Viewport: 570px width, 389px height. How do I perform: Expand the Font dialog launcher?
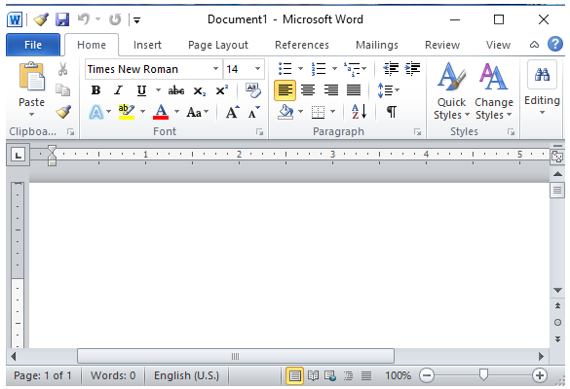259,132
